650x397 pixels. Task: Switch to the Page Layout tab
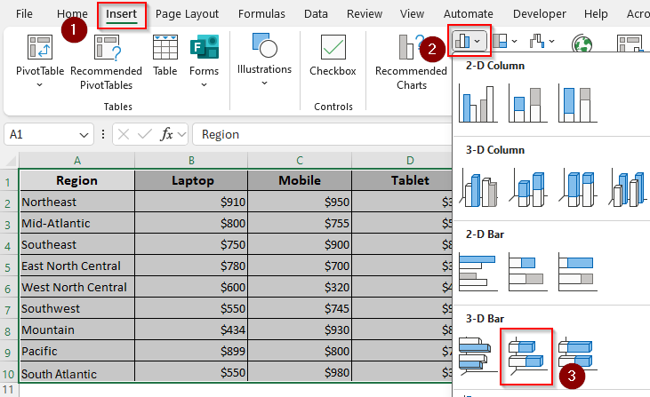click(x=187, y=13)
